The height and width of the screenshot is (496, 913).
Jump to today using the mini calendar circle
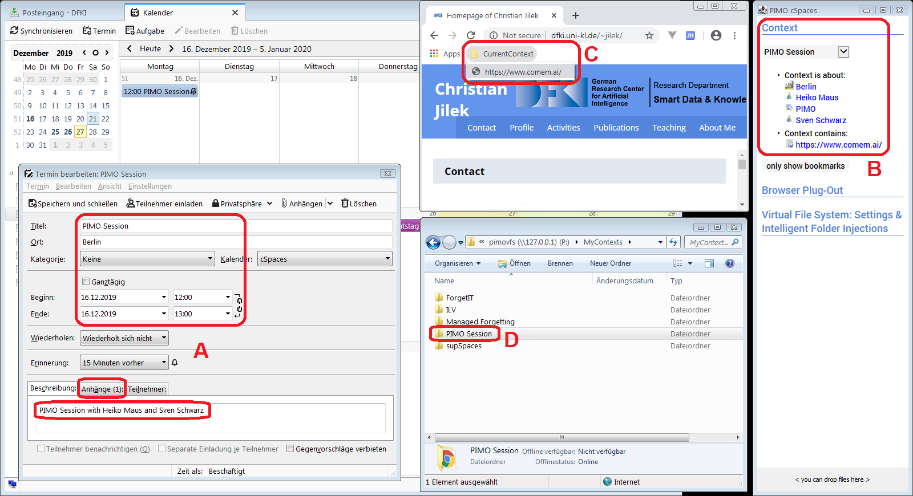(95, 53)
